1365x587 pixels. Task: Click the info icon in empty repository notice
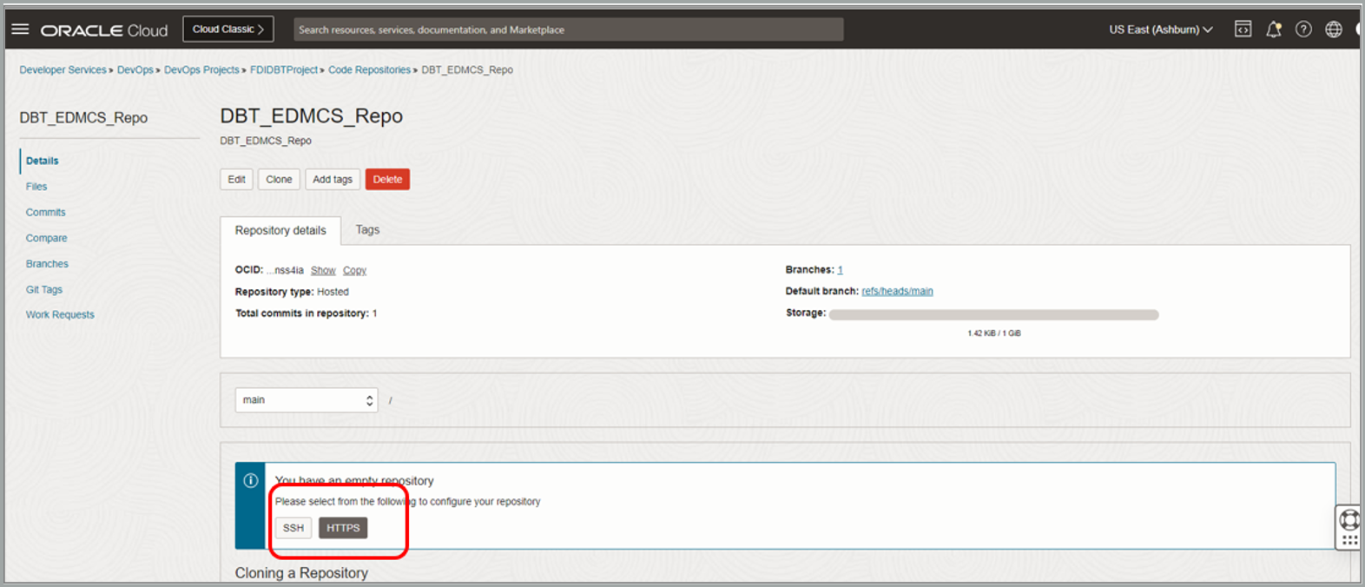(251, 480)
